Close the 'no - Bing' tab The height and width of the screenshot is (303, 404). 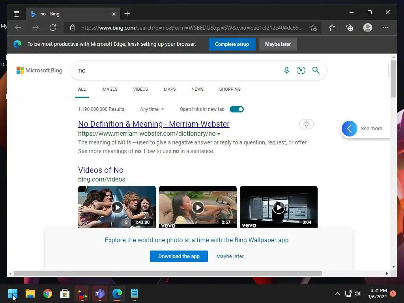[114, 14]
